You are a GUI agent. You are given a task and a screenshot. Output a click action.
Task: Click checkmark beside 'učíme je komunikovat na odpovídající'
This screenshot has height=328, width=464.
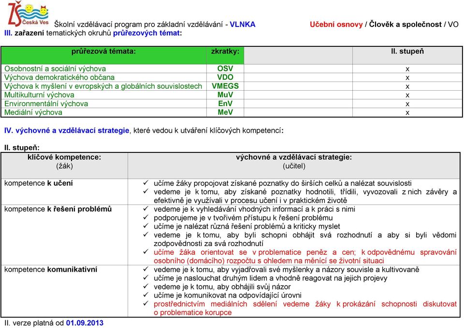pos(145,295)
